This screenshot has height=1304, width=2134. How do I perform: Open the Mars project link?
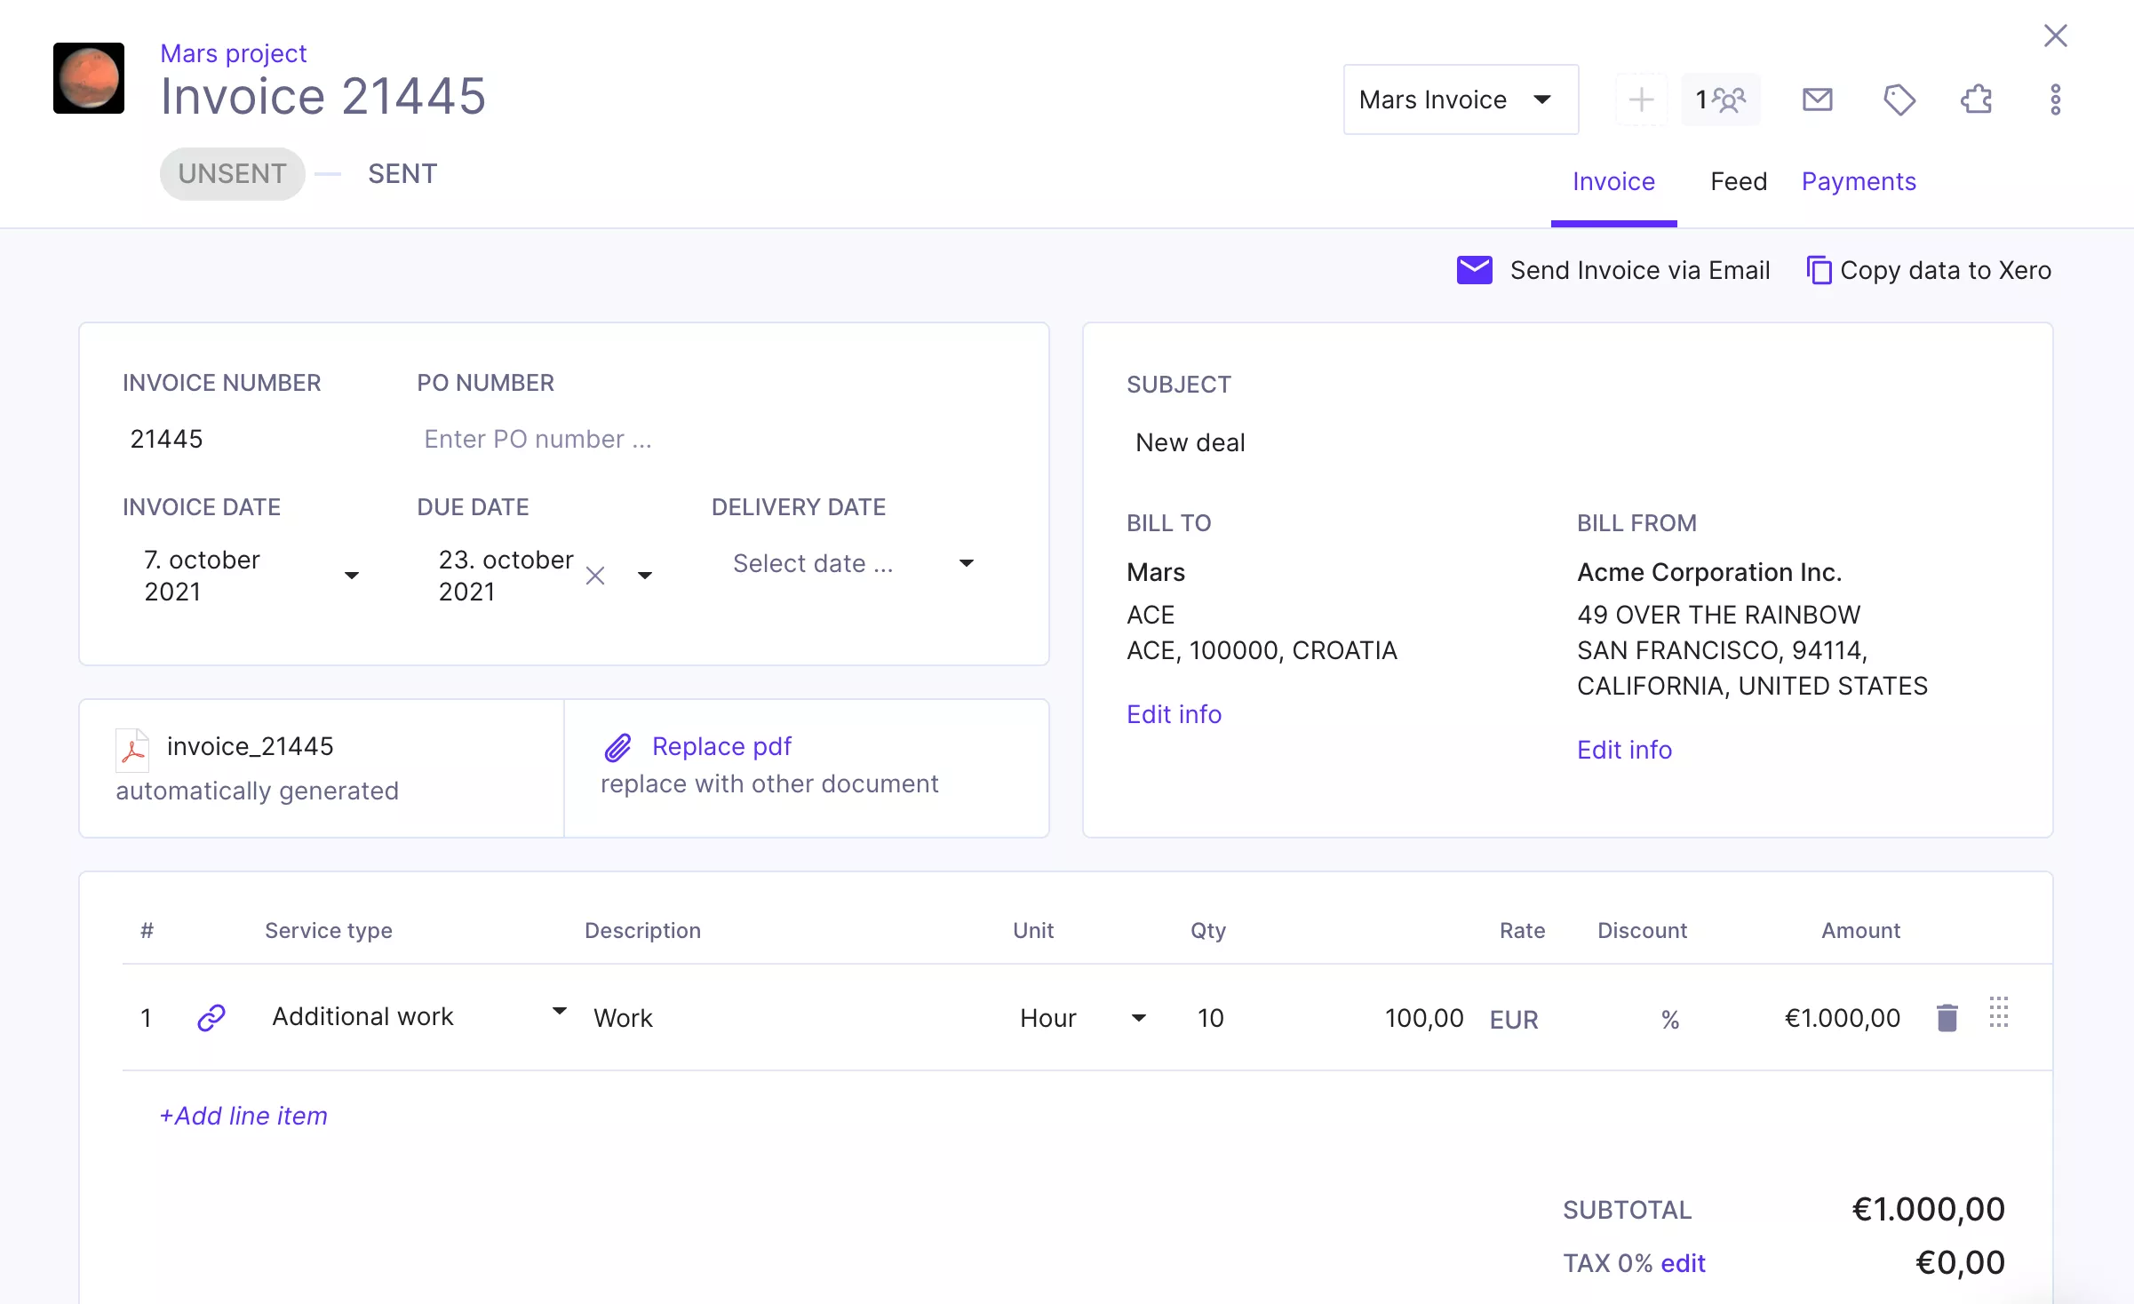pos(234,53)
